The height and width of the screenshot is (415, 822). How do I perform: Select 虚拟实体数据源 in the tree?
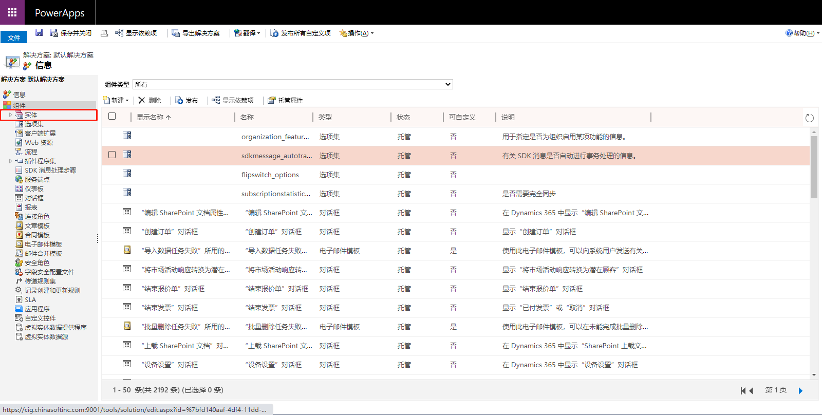pyautogui.click(x=46, y=337)
